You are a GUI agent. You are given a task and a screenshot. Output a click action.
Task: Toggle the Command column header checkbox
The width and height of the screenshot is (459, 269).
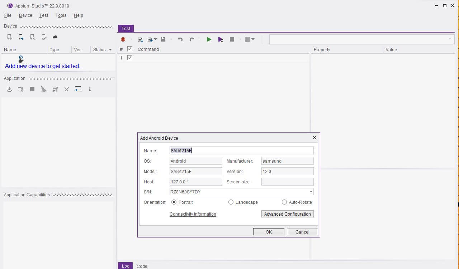click(x=130, y=49)
